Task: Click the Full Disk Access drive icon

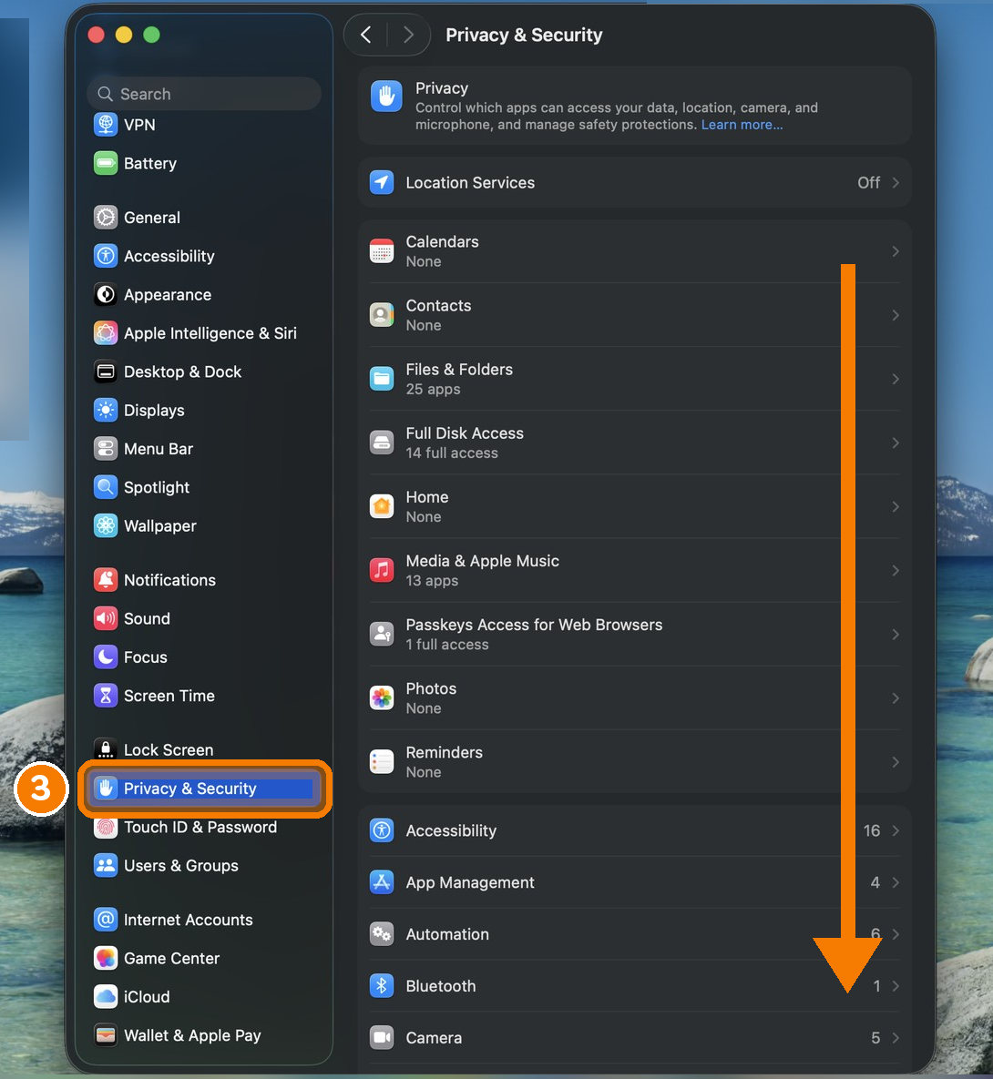Action: [x=382, y=443]
